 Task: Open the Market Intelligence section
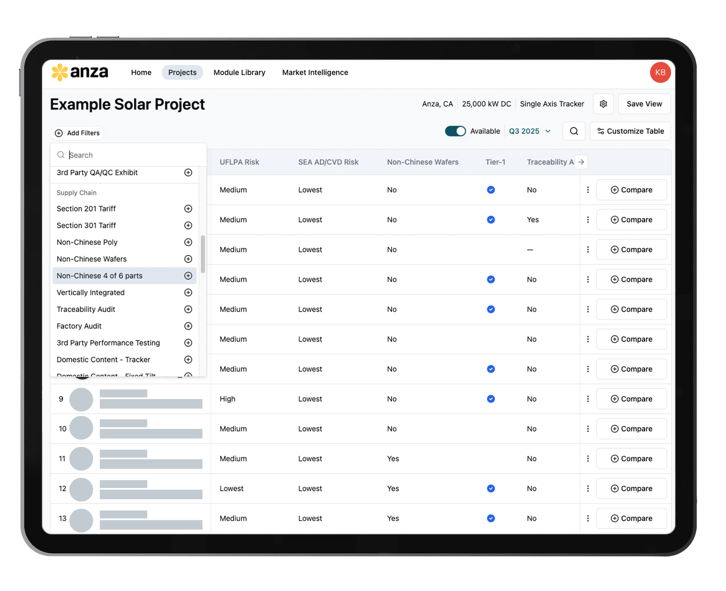(314, 72)
